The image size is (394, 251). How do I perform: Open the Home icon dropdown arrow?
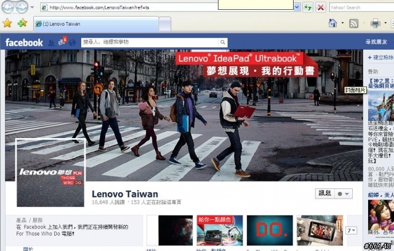point(342,23)
